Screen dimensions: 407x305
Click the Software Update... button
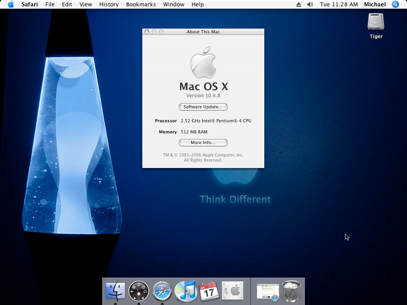[203, 107]
